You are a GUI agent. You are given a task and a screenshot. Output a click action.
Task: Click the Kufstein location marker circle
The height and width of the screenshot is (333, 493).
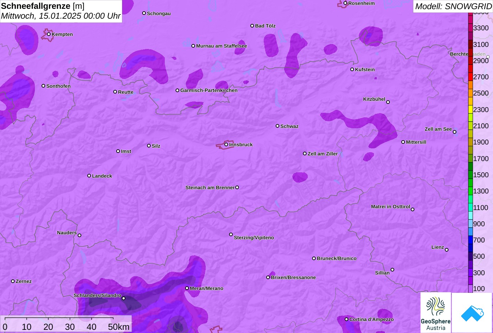pos(352,69)
